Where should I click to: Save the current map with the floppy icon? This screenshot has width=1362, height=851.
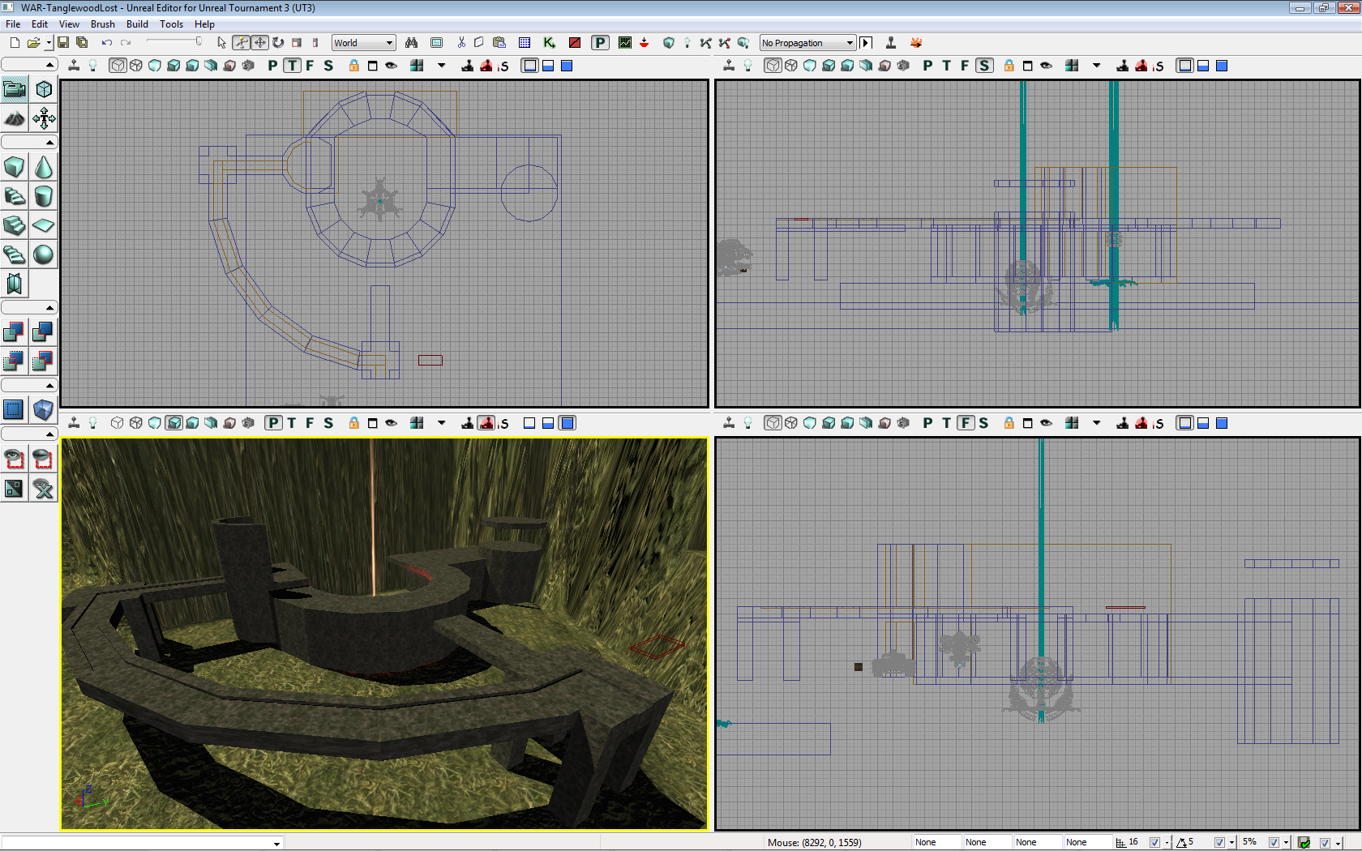pos(63,43)
